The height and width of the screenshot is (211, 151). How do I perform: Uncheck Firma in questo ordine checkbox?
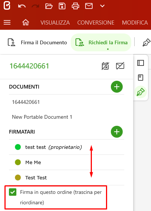[13, 192]
